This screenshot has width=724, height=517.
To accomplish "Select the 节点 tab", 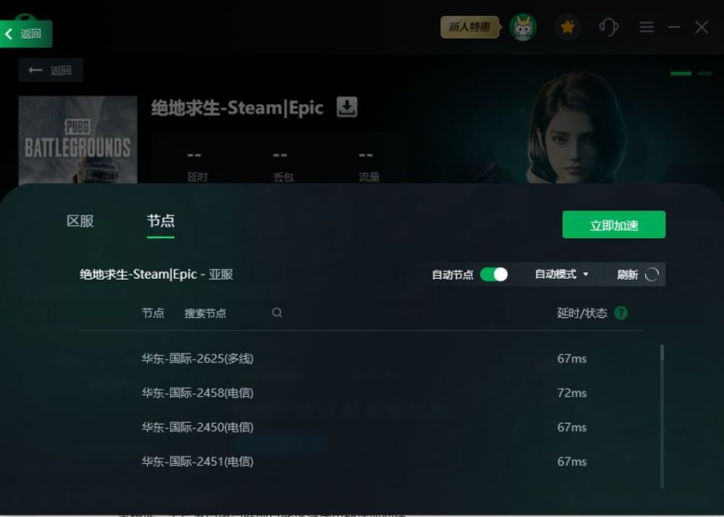I will click(x=161, y=221).
